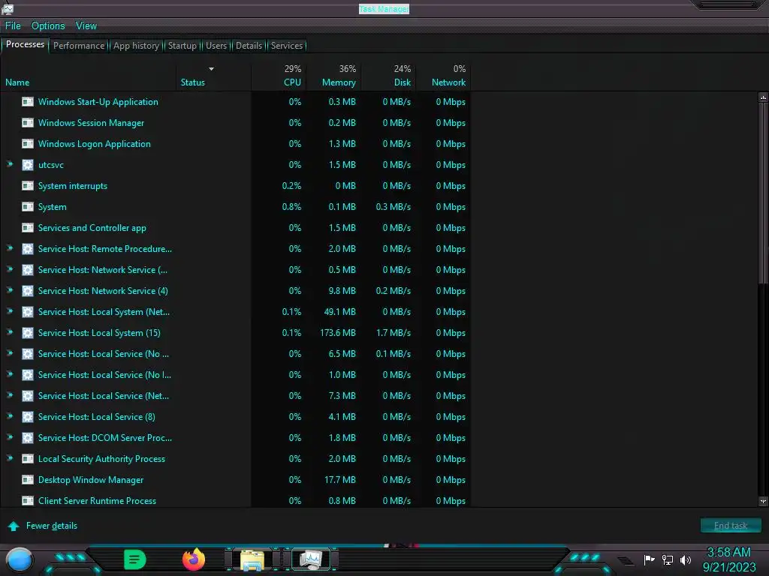
Task: Click the Service Host: Remote Procedure gear icon
Action: pos(28,249)
